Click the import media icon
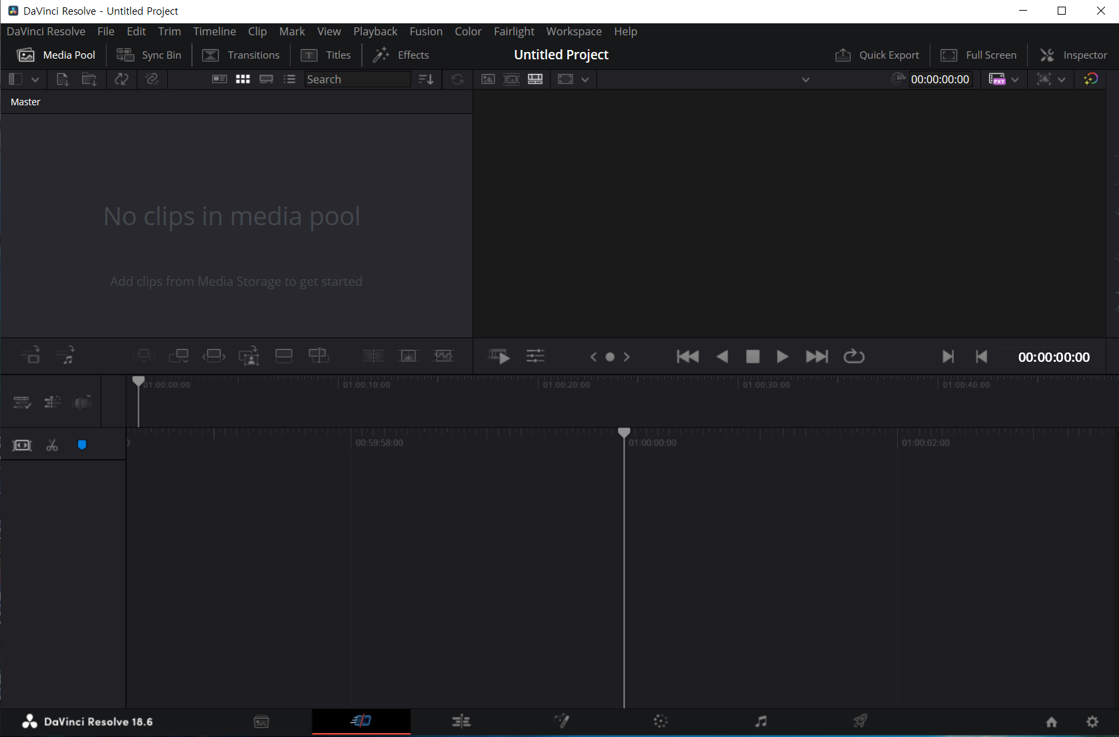The image size is (1119, 737). (62, 79)
